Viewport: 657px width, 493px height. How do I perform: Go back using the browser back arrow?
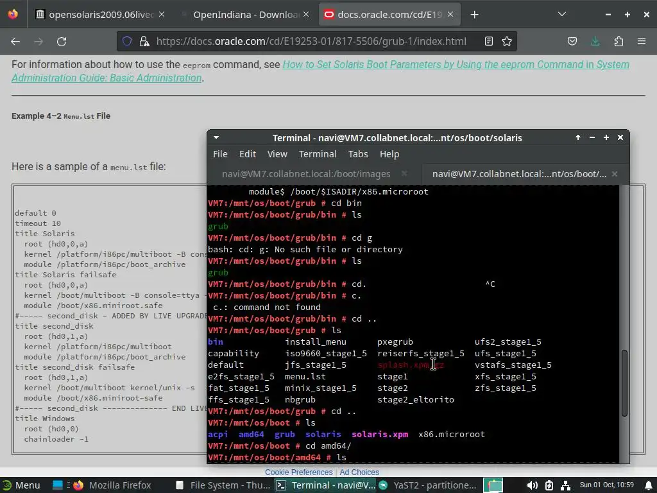click(x=15, y=42)
